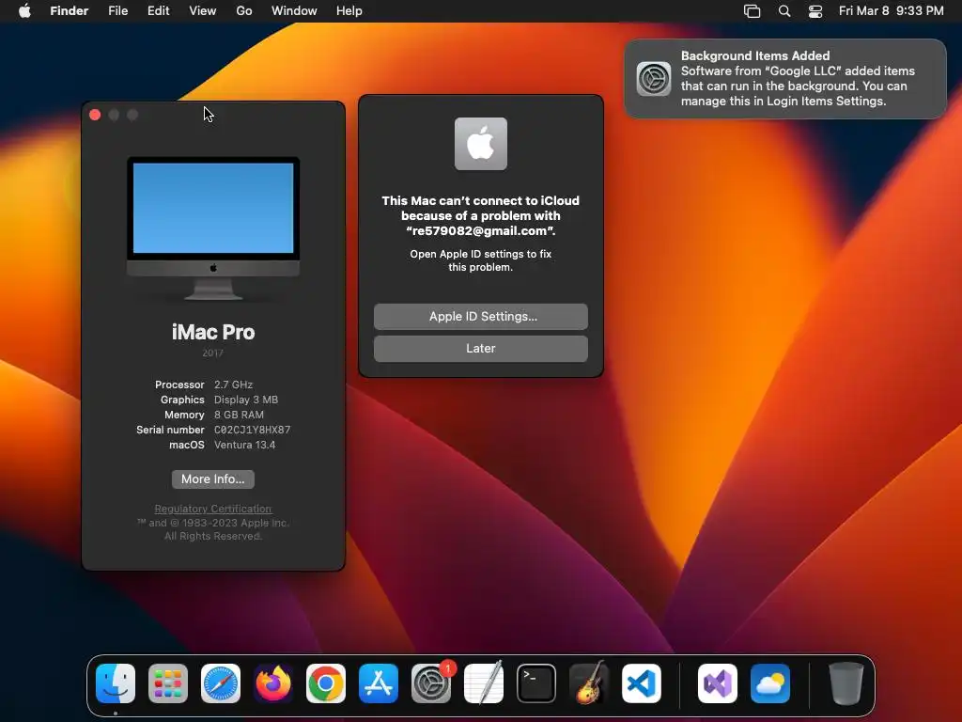Screen dimensions: 962x722
Task: Launch Launchpad from the Dock
Action: pos(168,683)
